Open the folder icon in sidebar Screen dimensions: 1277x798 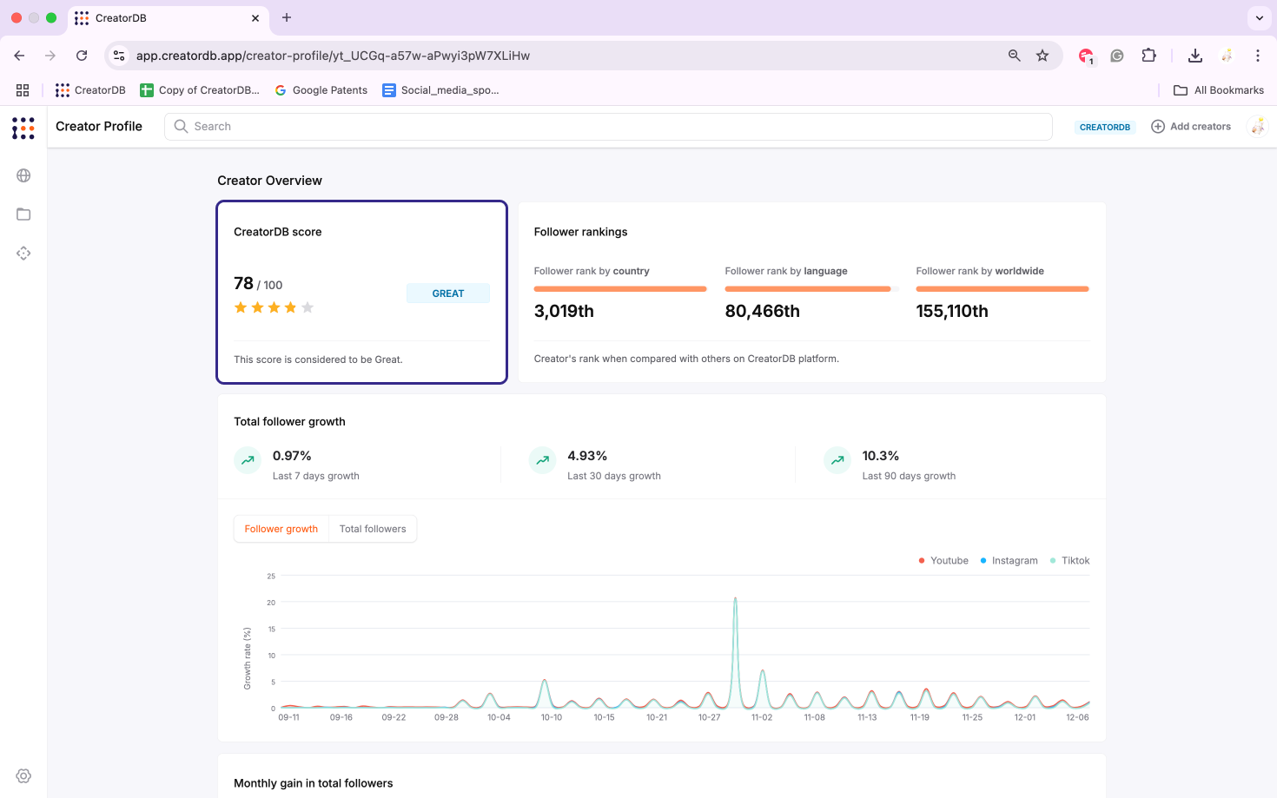[x=23, y=214]
